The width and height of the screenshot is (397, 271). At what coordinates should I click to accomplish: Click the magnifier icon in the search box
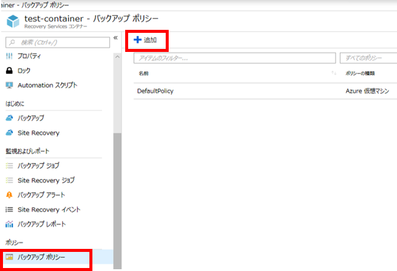coord(12,42)
